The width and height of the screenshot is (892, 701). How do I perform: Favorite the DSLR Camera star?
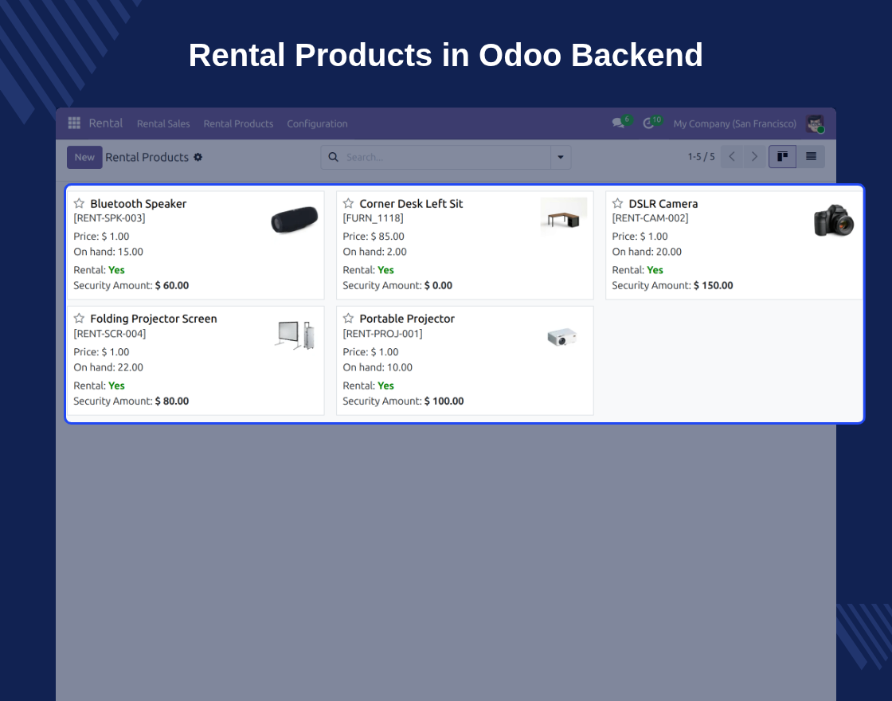pyautogui.click(x=617, y=203)
